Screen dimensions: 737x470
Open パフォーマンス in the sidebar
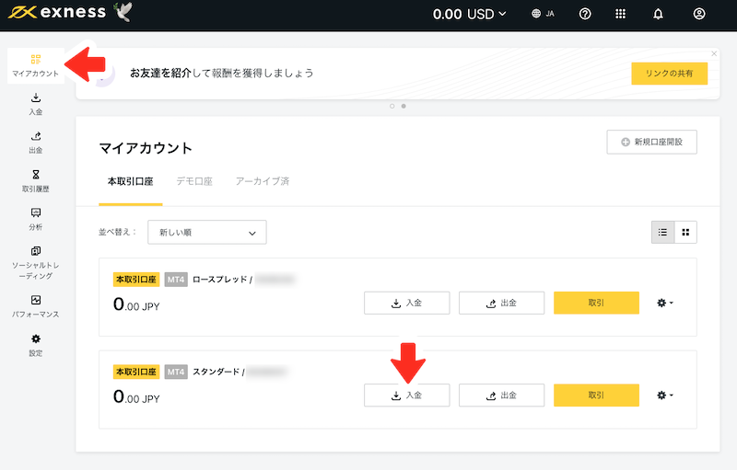(x=36, y=306)
